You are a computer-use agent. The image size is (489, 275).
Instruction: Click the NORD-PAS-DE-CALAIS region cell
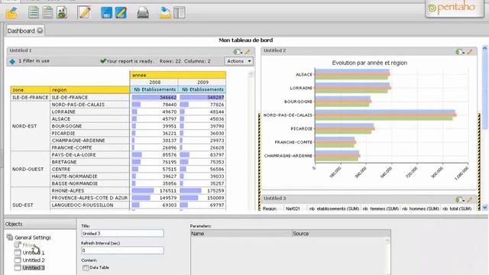point(90,105)
